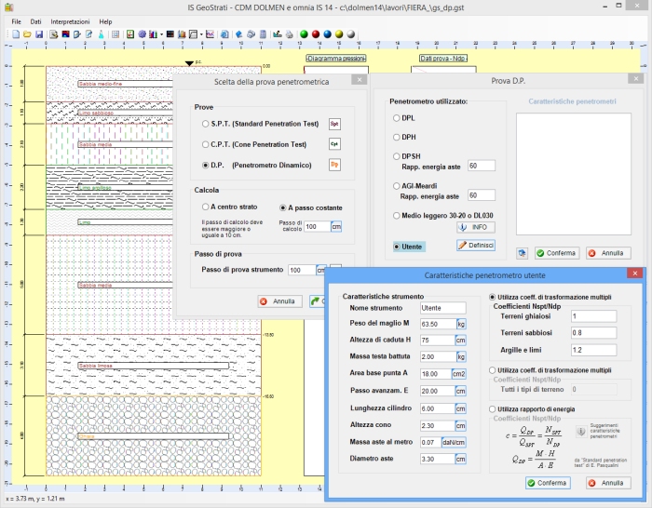Click the cyan flask toolbar icon

[x=101, y=34]
